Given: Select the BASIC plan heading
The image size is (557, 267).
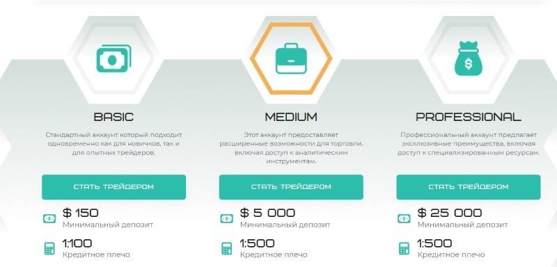Looking at the screenshot, I should pyautogui.click(x=113, y=117).
